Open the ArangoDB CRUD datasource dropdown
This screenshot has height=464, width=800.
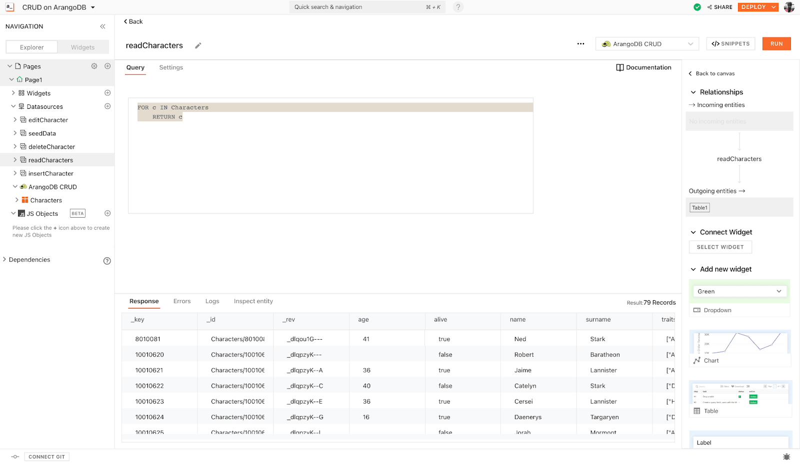tap(648, 44)
